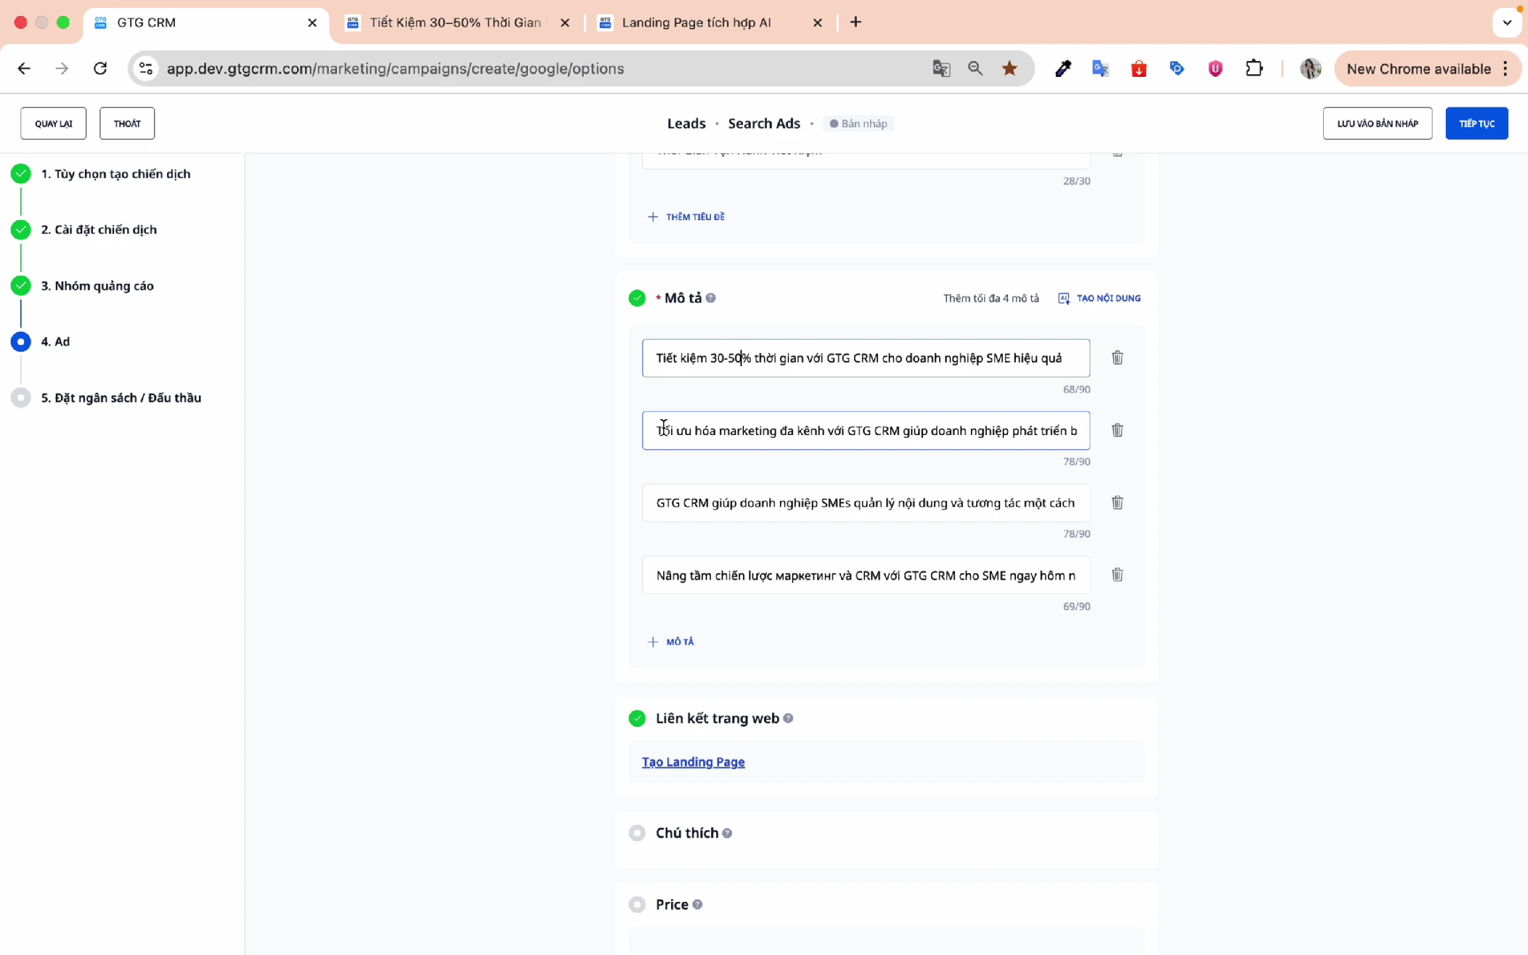Click the Tạo Landing Page link
The width and height of the screenshot is (1528, 955).
(692, 761)
